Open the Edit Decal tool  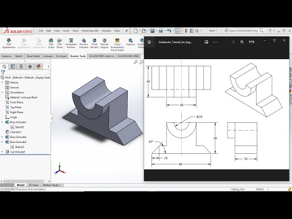(60, 43)
